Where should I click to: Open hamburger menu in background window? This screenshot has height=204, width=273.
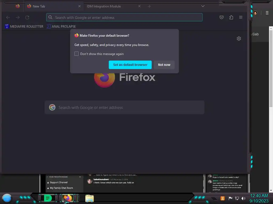(267, 13)
